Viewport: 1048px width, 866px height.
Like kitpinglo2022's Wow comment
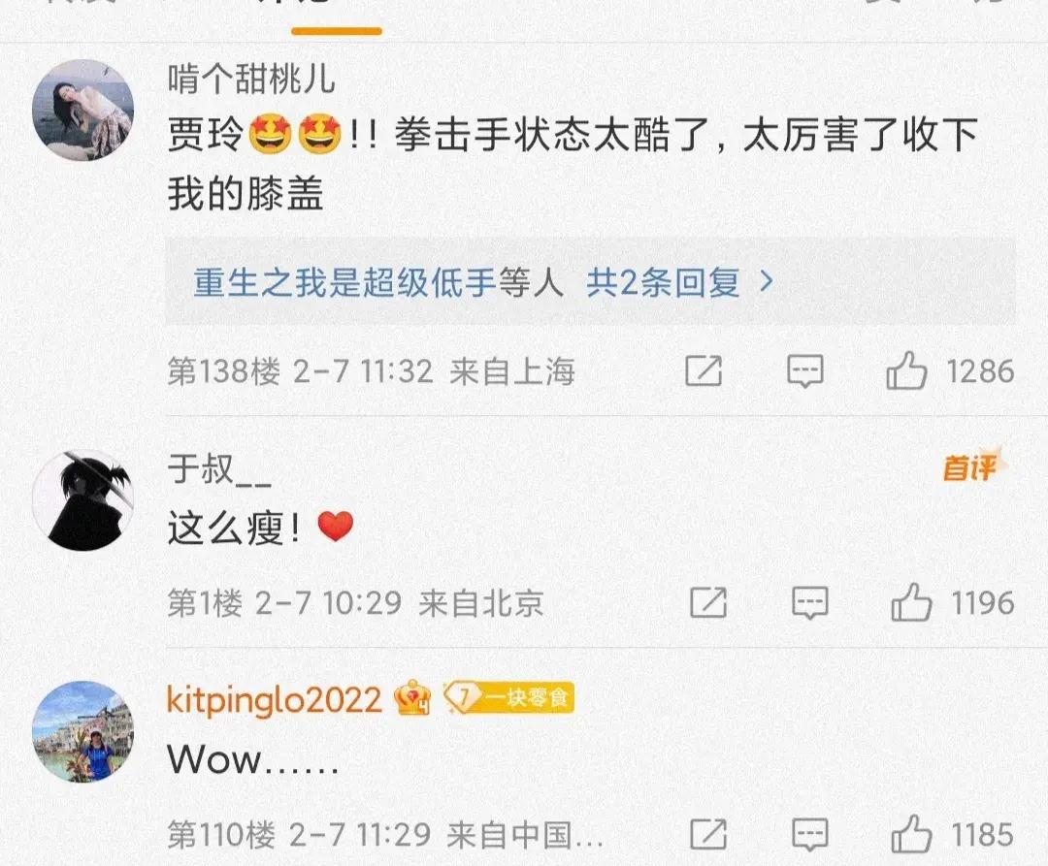pos(911,834)
